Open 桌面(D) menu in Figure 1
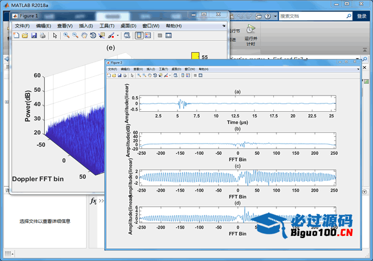The image size is (373, 261). 128,26
